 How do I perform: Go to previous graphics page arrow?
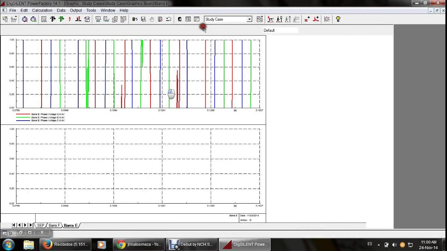(19, 226)
